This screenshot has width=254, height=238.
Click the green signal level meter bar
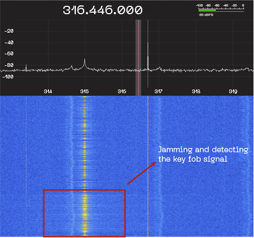(207, 11)
